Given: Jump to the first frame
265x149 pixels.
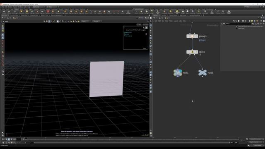Looking at the screenshot, I should (3, 139).
